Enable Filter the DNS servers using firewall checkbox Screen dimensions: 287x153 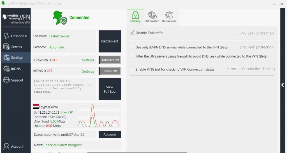point(132,56)
